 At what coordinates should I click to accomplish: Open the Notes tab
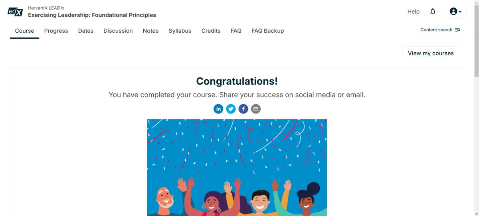pyautogui.click(x=150, y=31)
